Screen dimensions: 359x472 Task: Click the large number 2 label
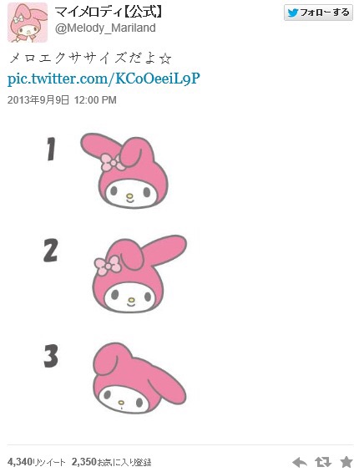pyautogui.click(x=51, y=251)
